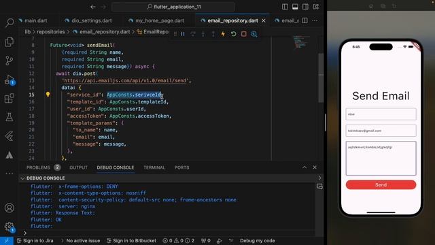The image size is (435, 245).
Task: Focus the name field in simulator
Action: click(x=381, y=114)
